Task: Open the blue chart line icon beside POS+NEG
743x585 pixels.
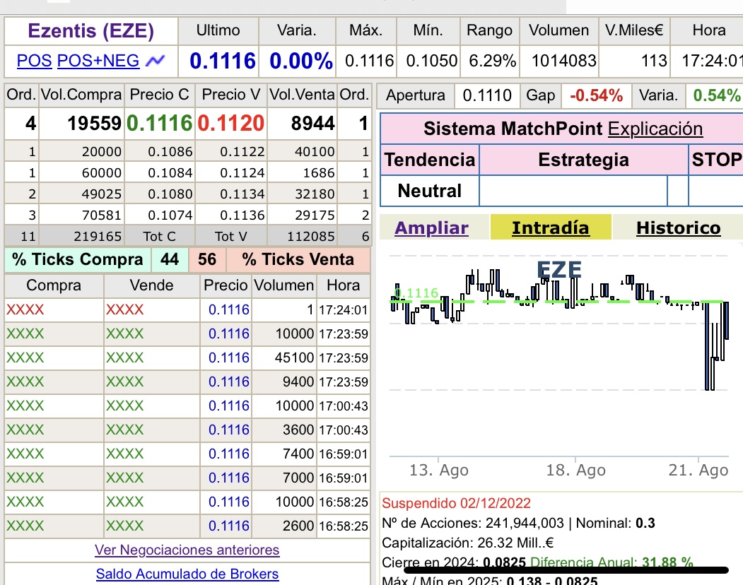Action: [155, 61]
